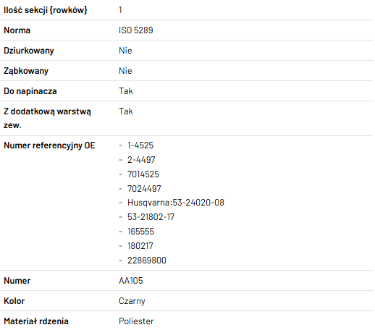Select reference 53-21802-17
Image resolution: width=375 pixels, height=330 pixels.
[x=151, y=217]
